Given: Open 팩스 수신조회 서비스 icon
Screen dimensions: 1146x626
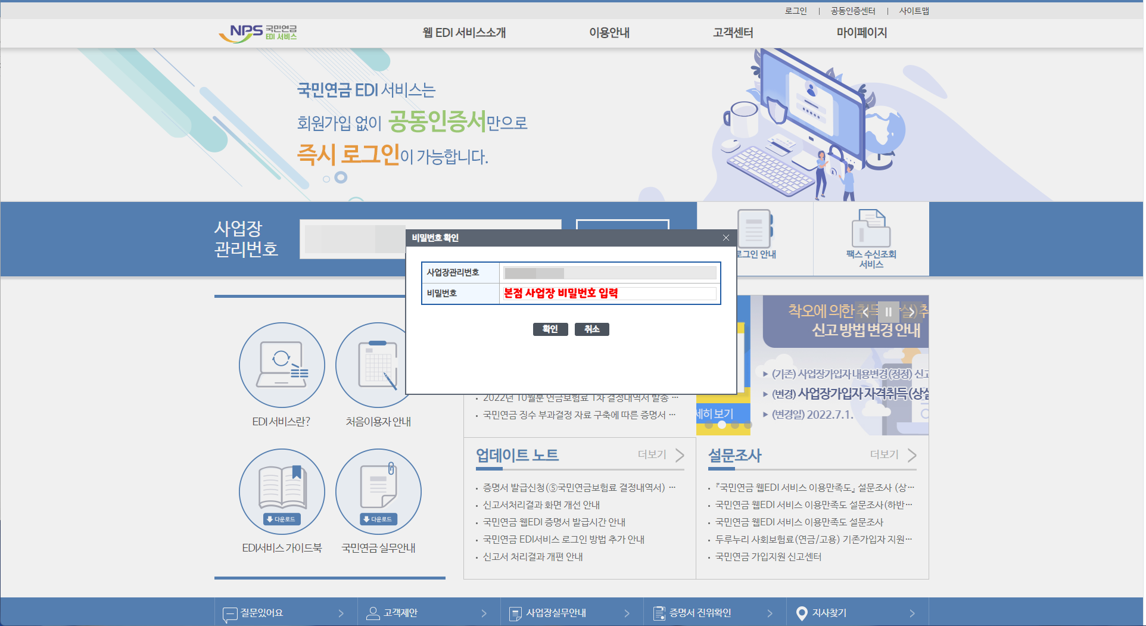Looking at the screenshot, I should click(x=871, y=229).
